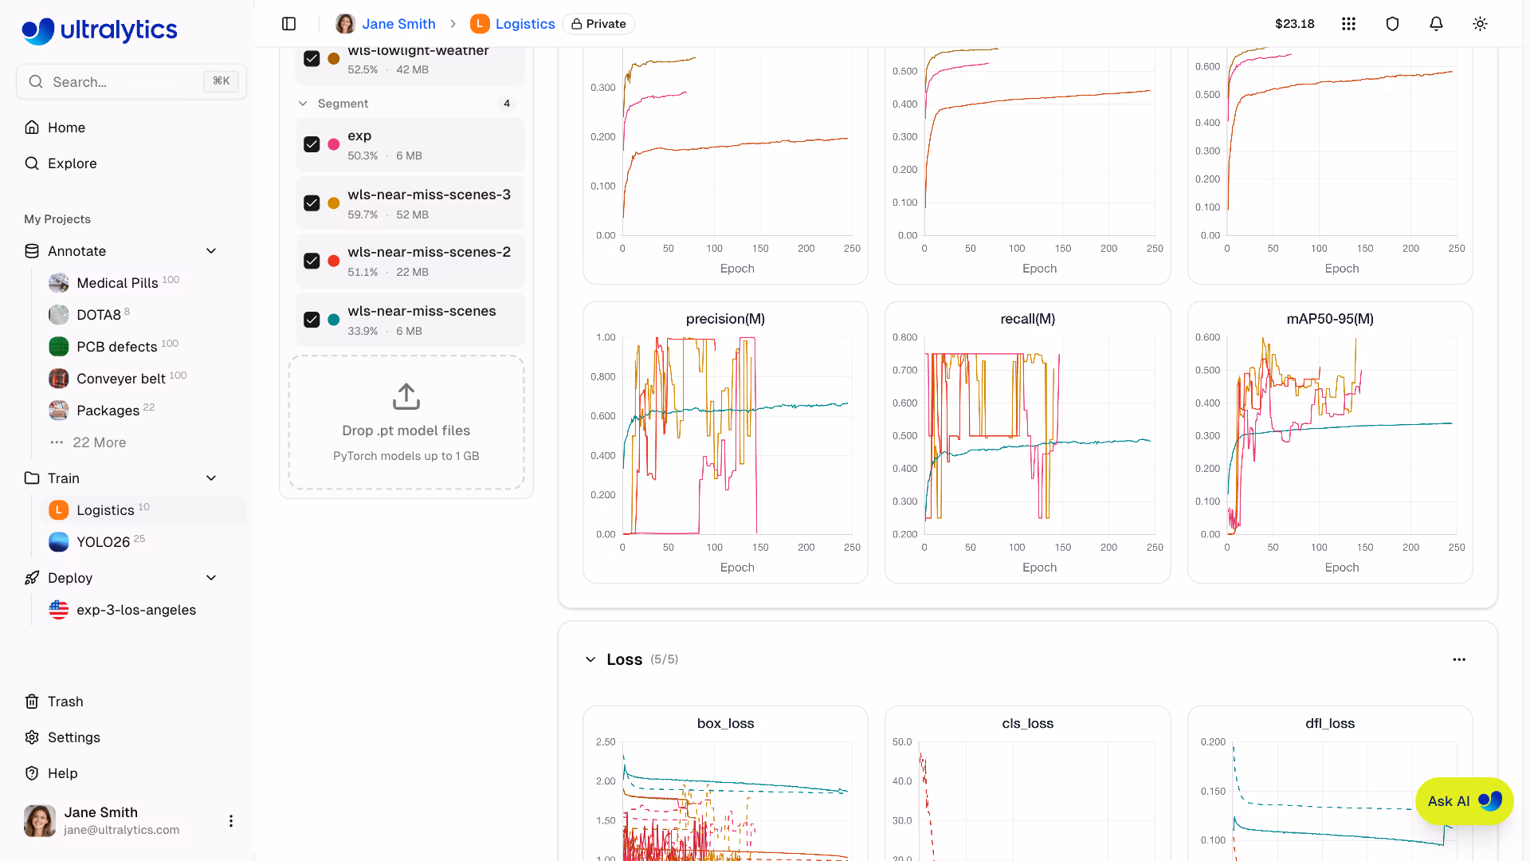The image size is (1530, 861).
Task: Focus the Search input field
Action: click(x=131, y=81)
